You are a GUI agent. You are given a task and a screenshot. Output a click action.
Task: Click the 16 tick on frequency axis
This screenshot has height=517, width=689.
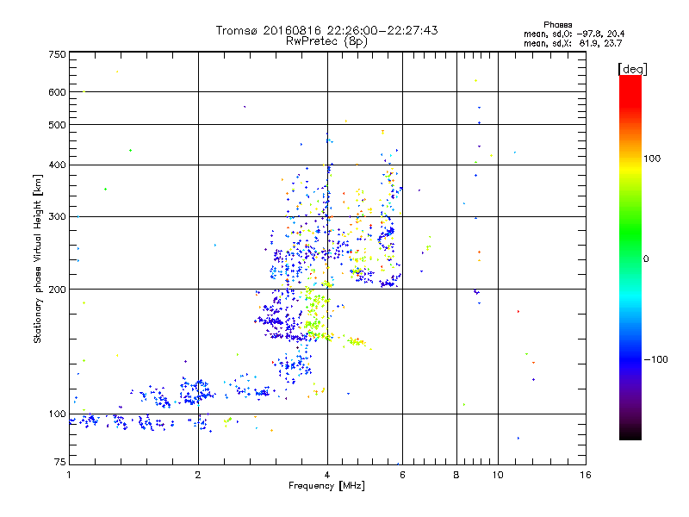click(585, 475)
